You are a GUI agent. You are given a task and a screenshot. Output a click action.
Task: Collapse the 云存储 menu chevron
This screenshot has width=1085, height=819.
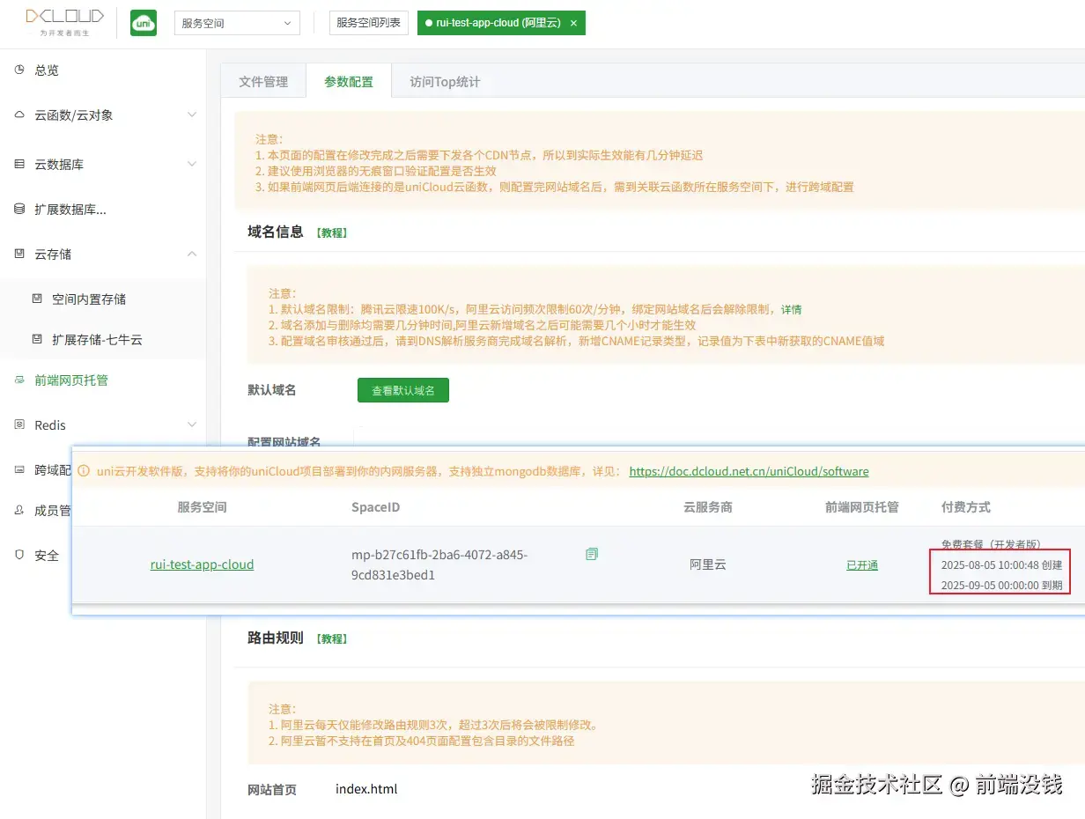tap(192, 254)
